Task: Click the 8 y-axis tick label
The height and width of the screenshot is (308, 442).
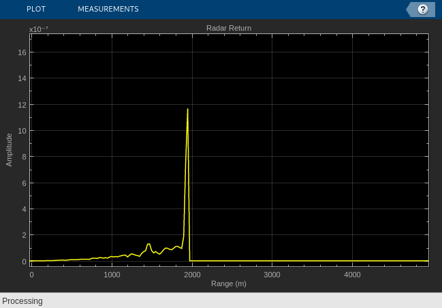Action: coord(24,157)
